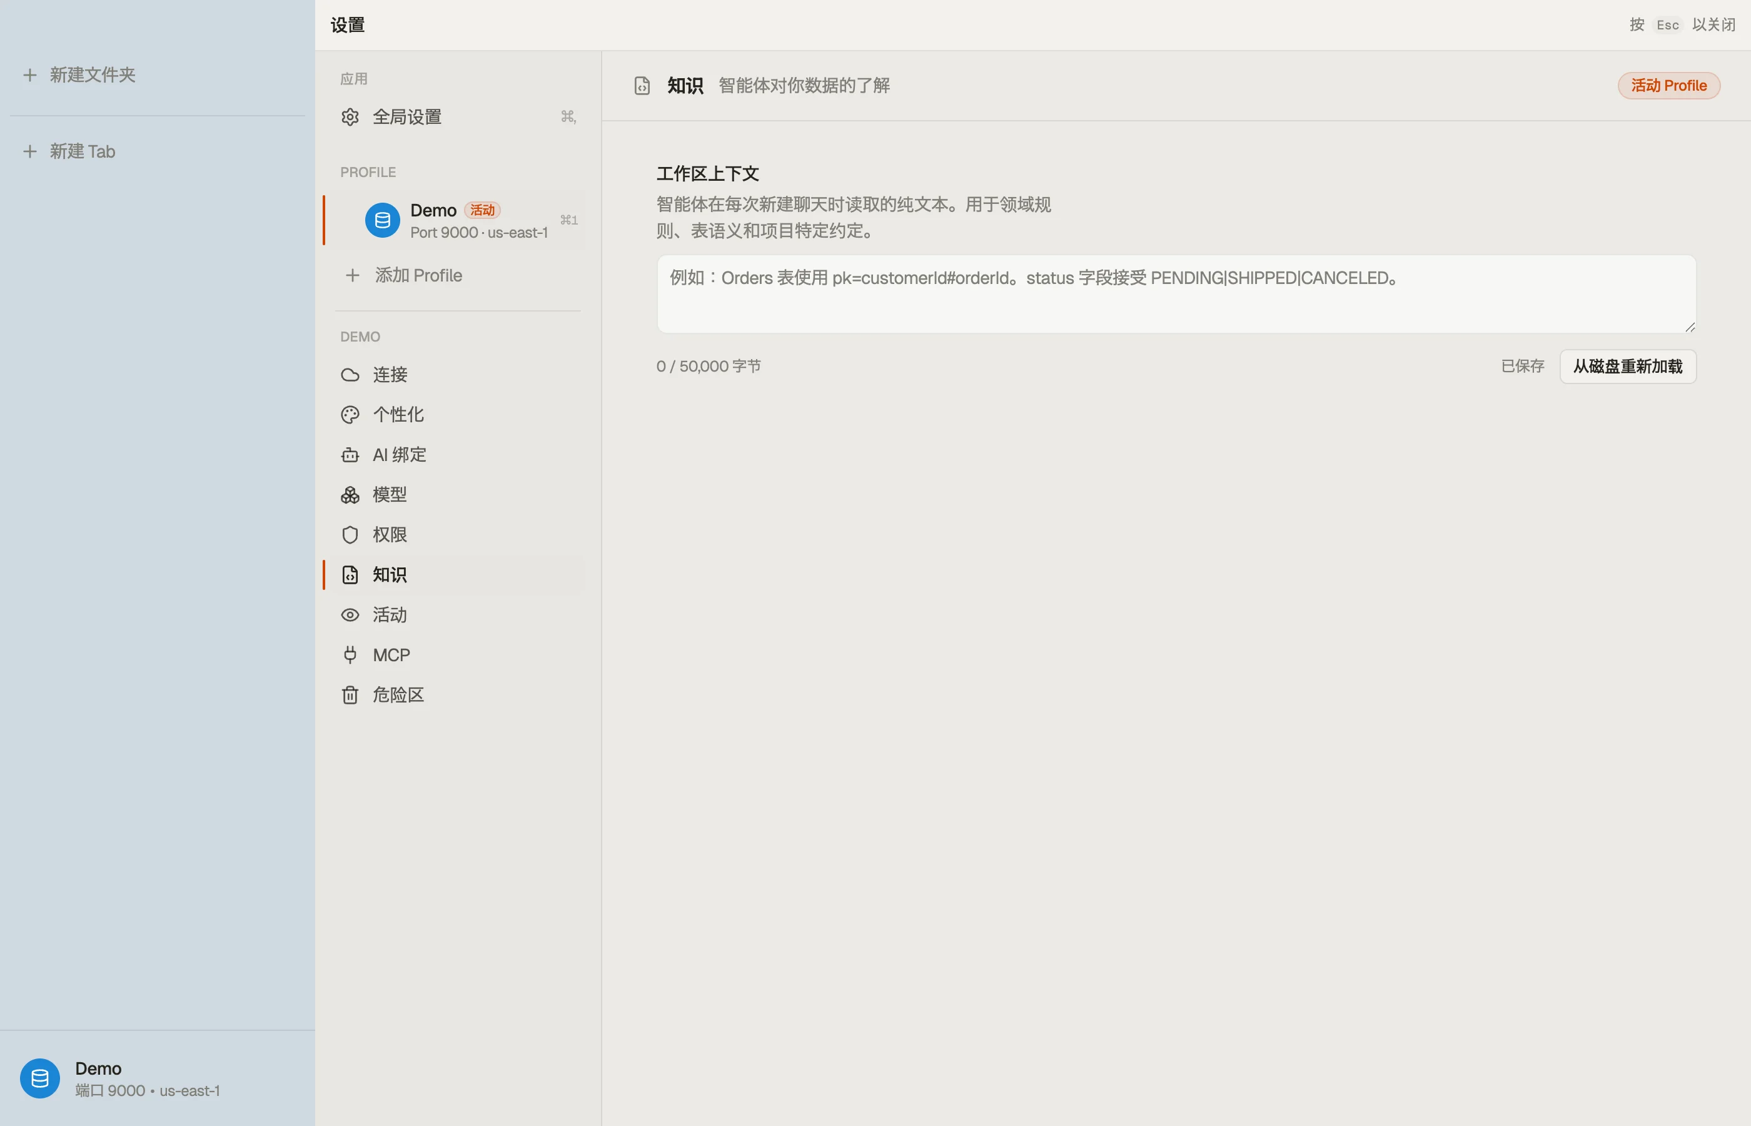The image size is (1751, 1126).
Task: Click the 活动 Profile badge in header
Action: (1668, 86)
